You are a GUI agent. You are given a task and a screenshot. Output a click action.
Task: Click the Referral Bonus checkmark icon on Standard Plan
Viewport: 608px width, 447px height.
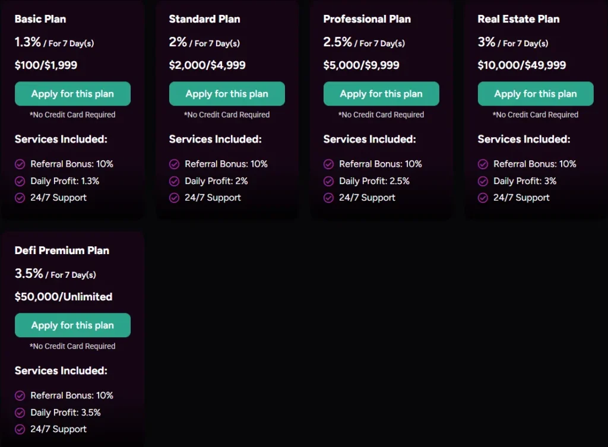click(174, 164)
